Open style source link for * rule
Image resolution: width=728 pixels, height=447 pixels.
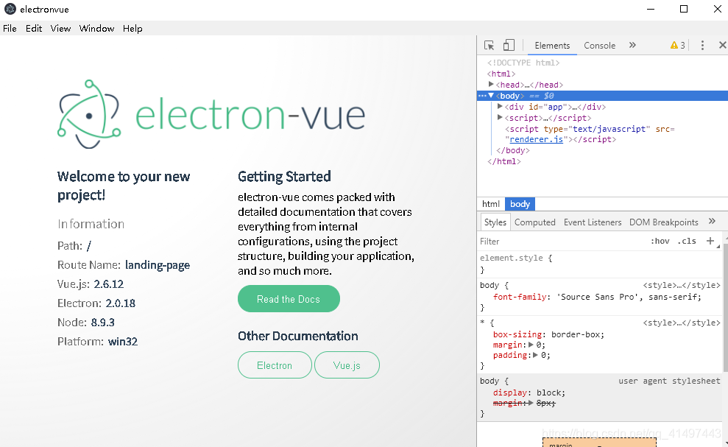click(x=682, y=323)
